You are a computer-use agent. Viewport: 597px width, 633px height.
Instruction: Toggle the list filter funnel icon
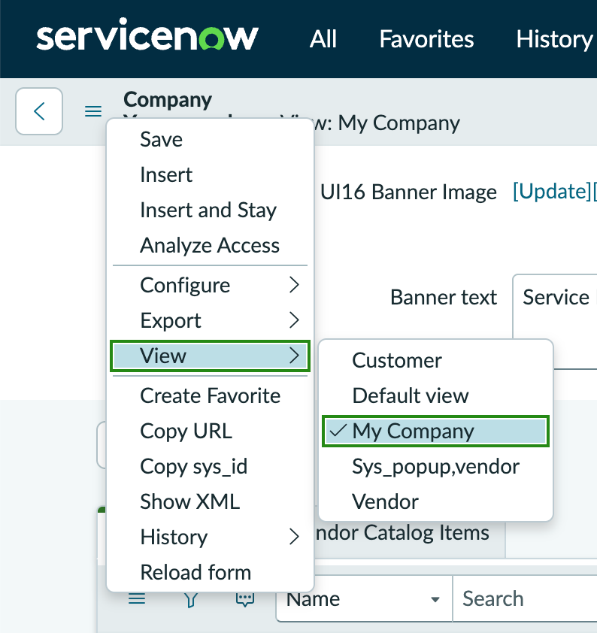click(191, 599)
